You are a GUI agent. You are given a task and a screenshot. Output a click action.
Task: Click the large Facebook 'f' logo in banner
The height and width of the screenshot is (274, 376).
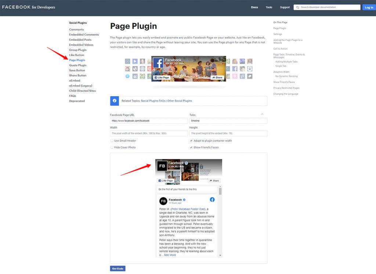pos(158,63)
